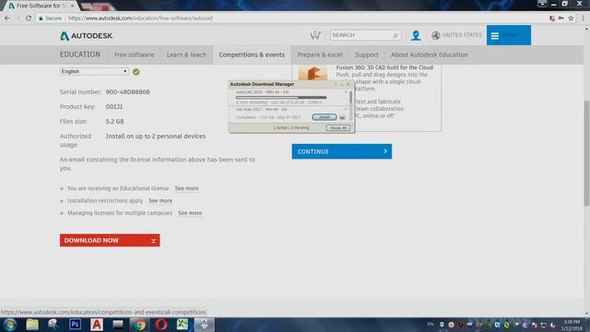This screenshot has height=332, width=590.
Task: Click the Secure padlock in address bar
Action: click(41, 18)
